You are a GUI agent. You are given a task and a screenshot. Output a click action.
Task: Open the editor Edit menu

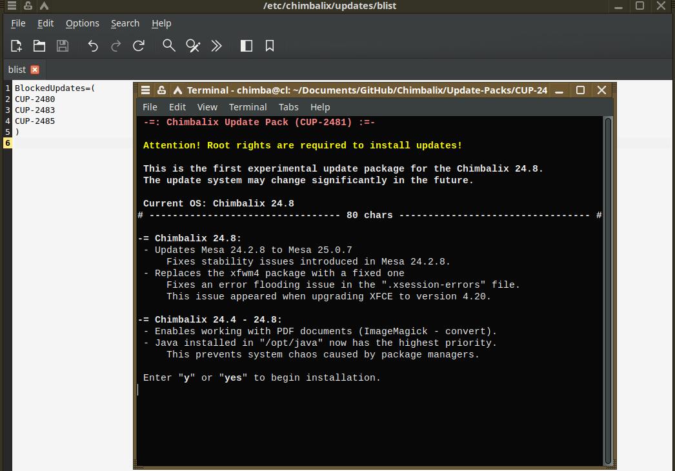45,23
